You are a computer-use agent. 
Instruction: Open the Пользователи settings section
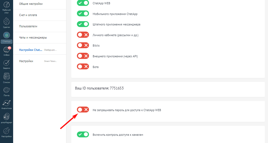(28, 26)
